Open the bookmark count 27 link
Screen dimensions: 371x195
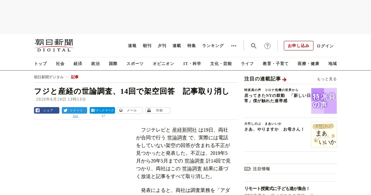tap(103, 116)
